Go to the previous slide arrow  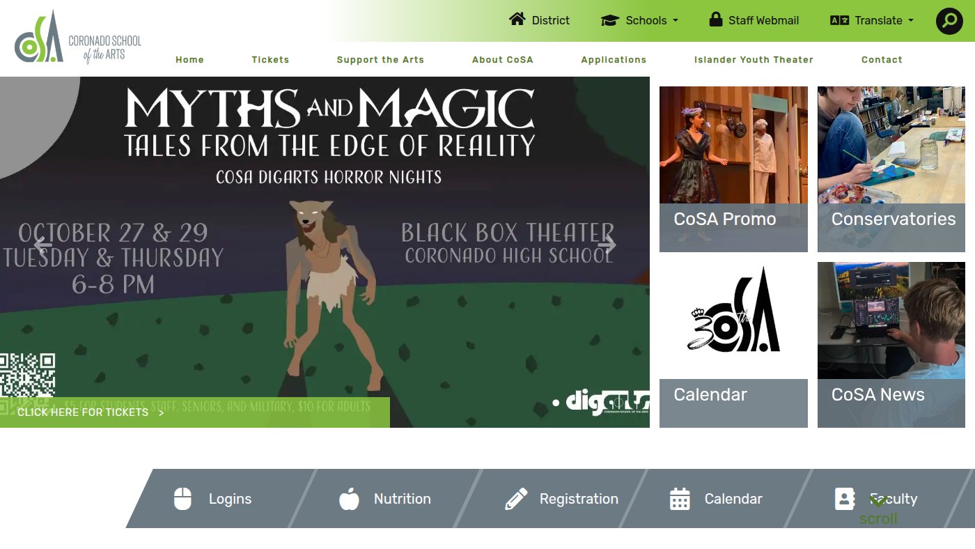[x=43, y=245]
